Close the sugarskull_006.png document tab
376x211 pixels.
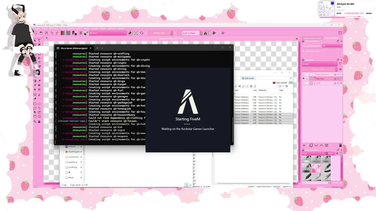pos(297,39)
